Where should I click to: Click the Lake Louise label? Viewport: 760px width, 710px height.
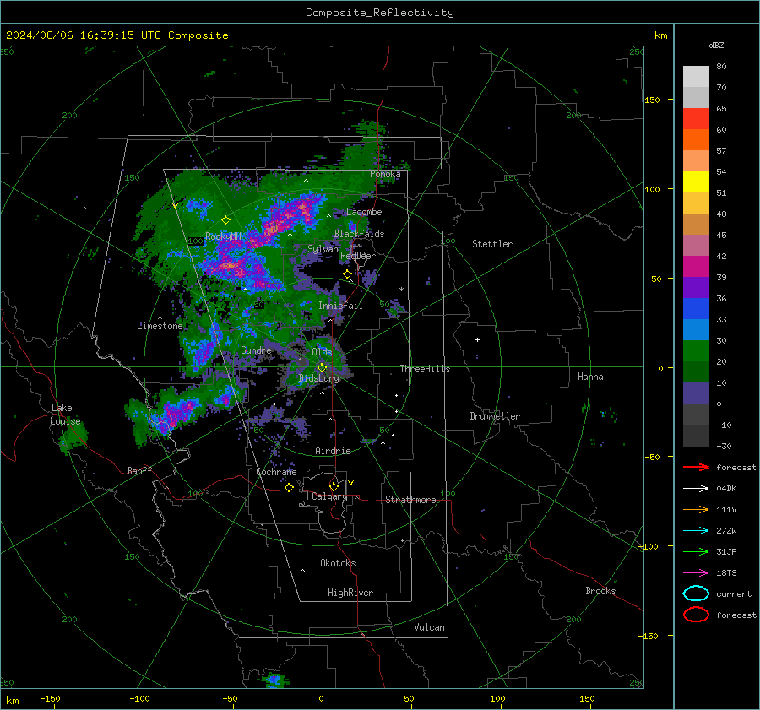[x=65, y=415]
